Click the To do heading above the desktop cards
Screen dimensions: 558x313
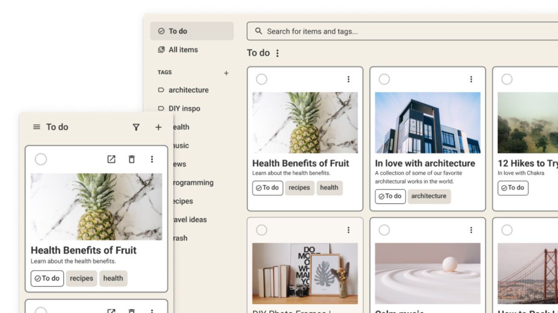[x=259, y=53]
